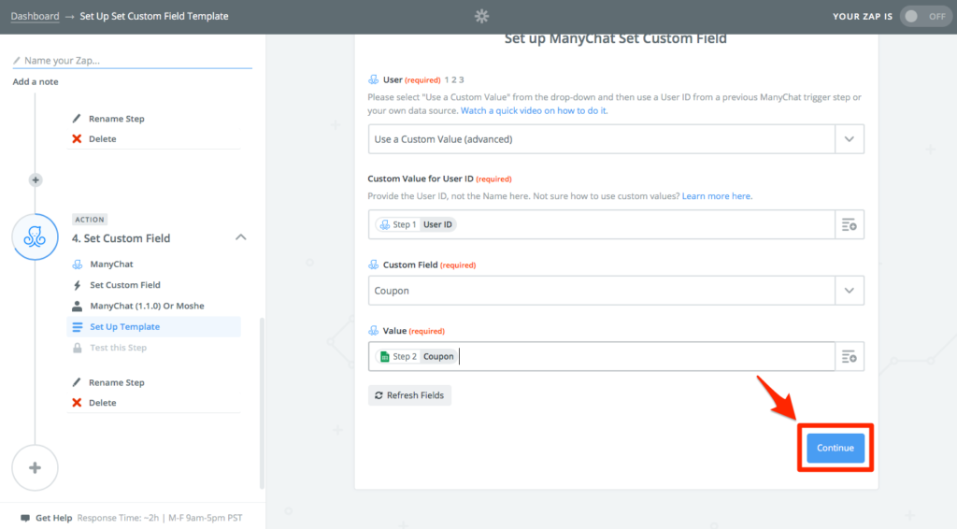This screenshot has width=957, height=529.
Task: Open the Custom Field Coupon dropdown
Action: point(616,291)
